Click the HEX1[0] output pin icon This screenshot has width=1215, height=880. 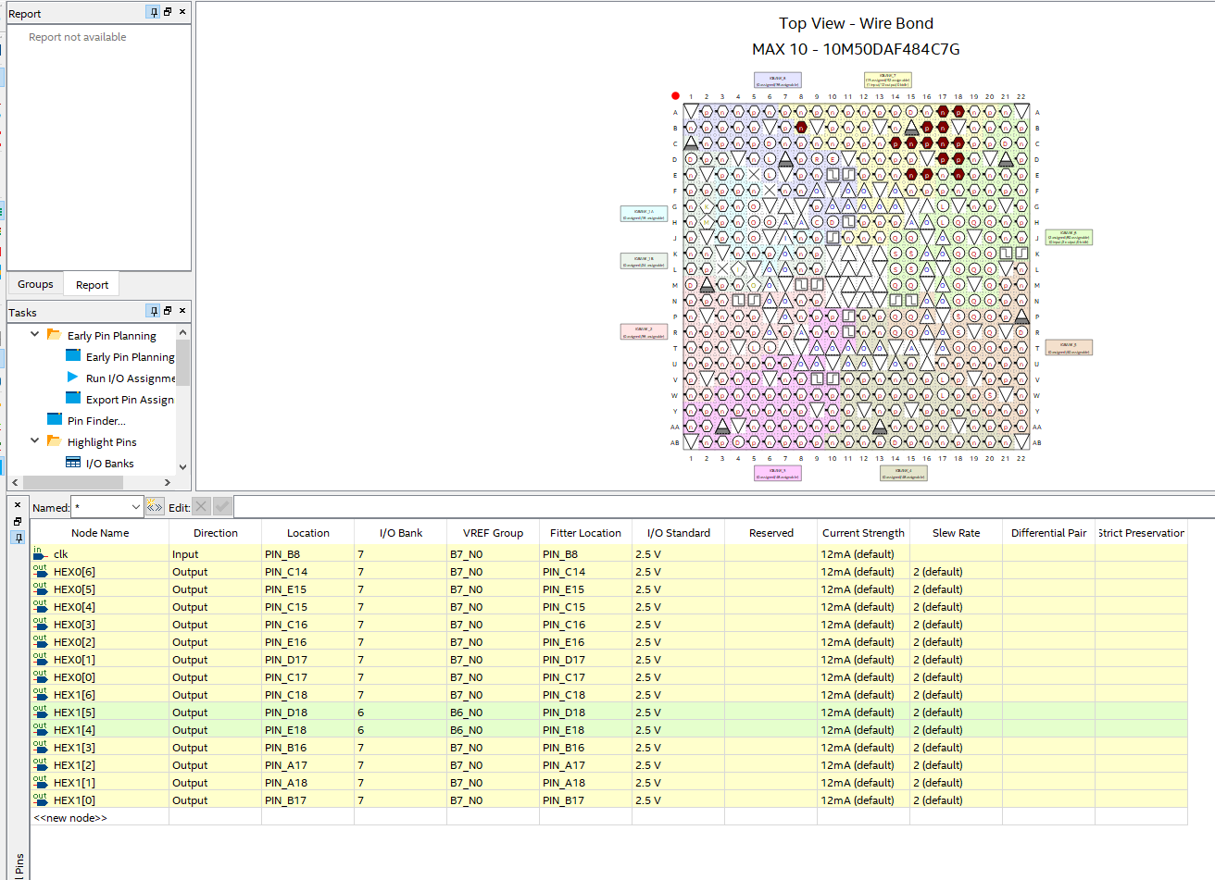(40, 799)
